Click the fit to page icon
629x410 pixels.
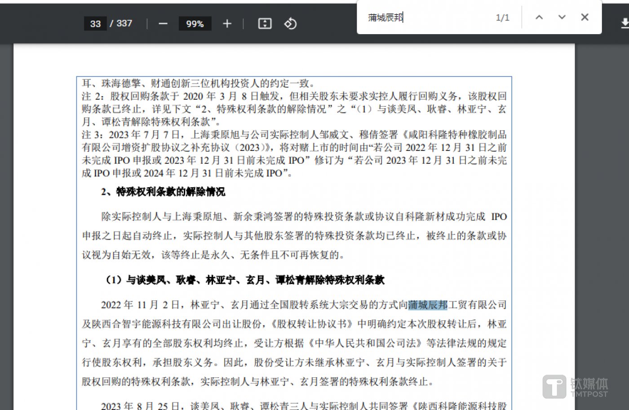click(265, 24)
